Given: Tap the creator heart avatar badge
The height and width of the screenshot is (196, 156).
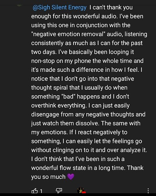Looking at the screenshot, I should click(81, 191).
